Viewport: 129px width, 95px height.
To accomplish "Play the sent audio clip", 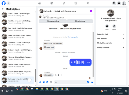I will click(72, 62).
